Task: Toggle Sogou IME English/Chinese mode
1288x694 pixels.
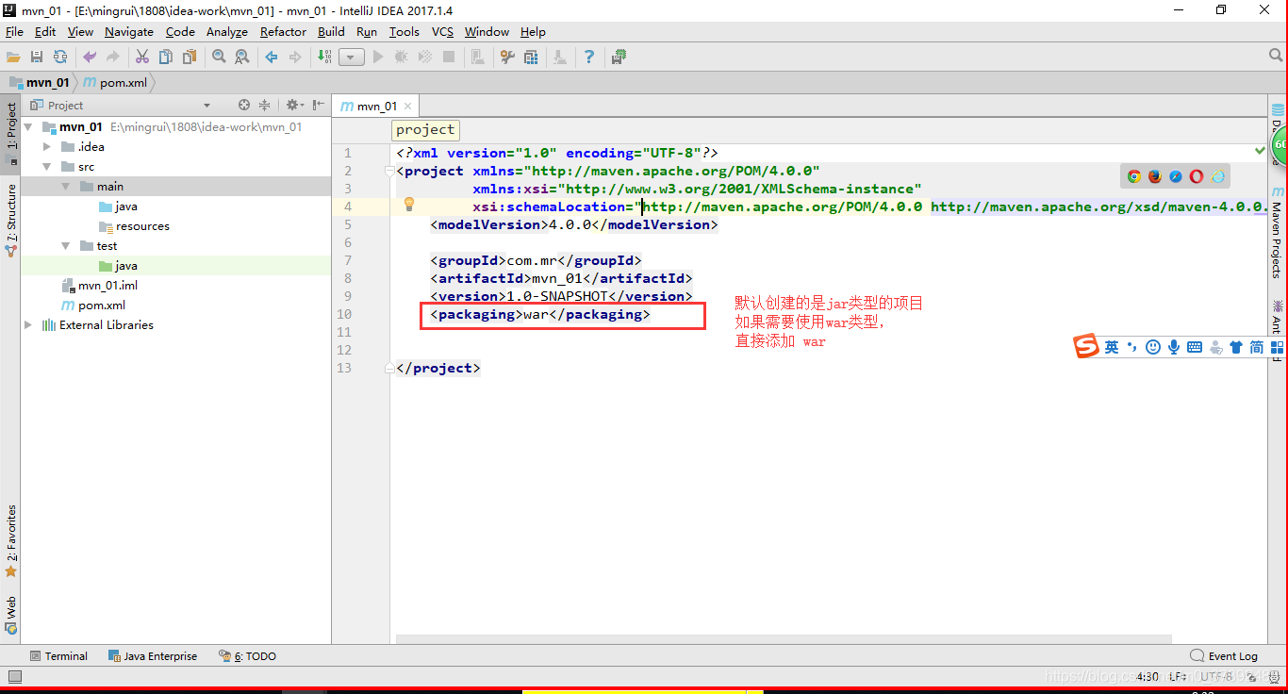Action: coord(1112,347)
